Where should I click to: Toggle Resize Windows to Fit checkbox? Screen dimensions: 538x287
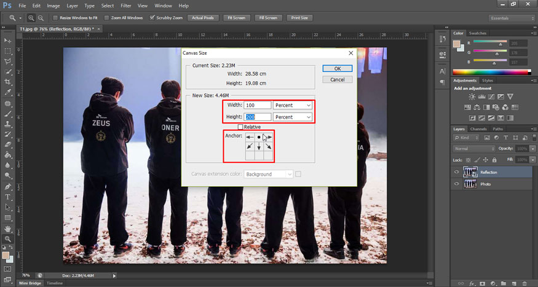[56, 18]
